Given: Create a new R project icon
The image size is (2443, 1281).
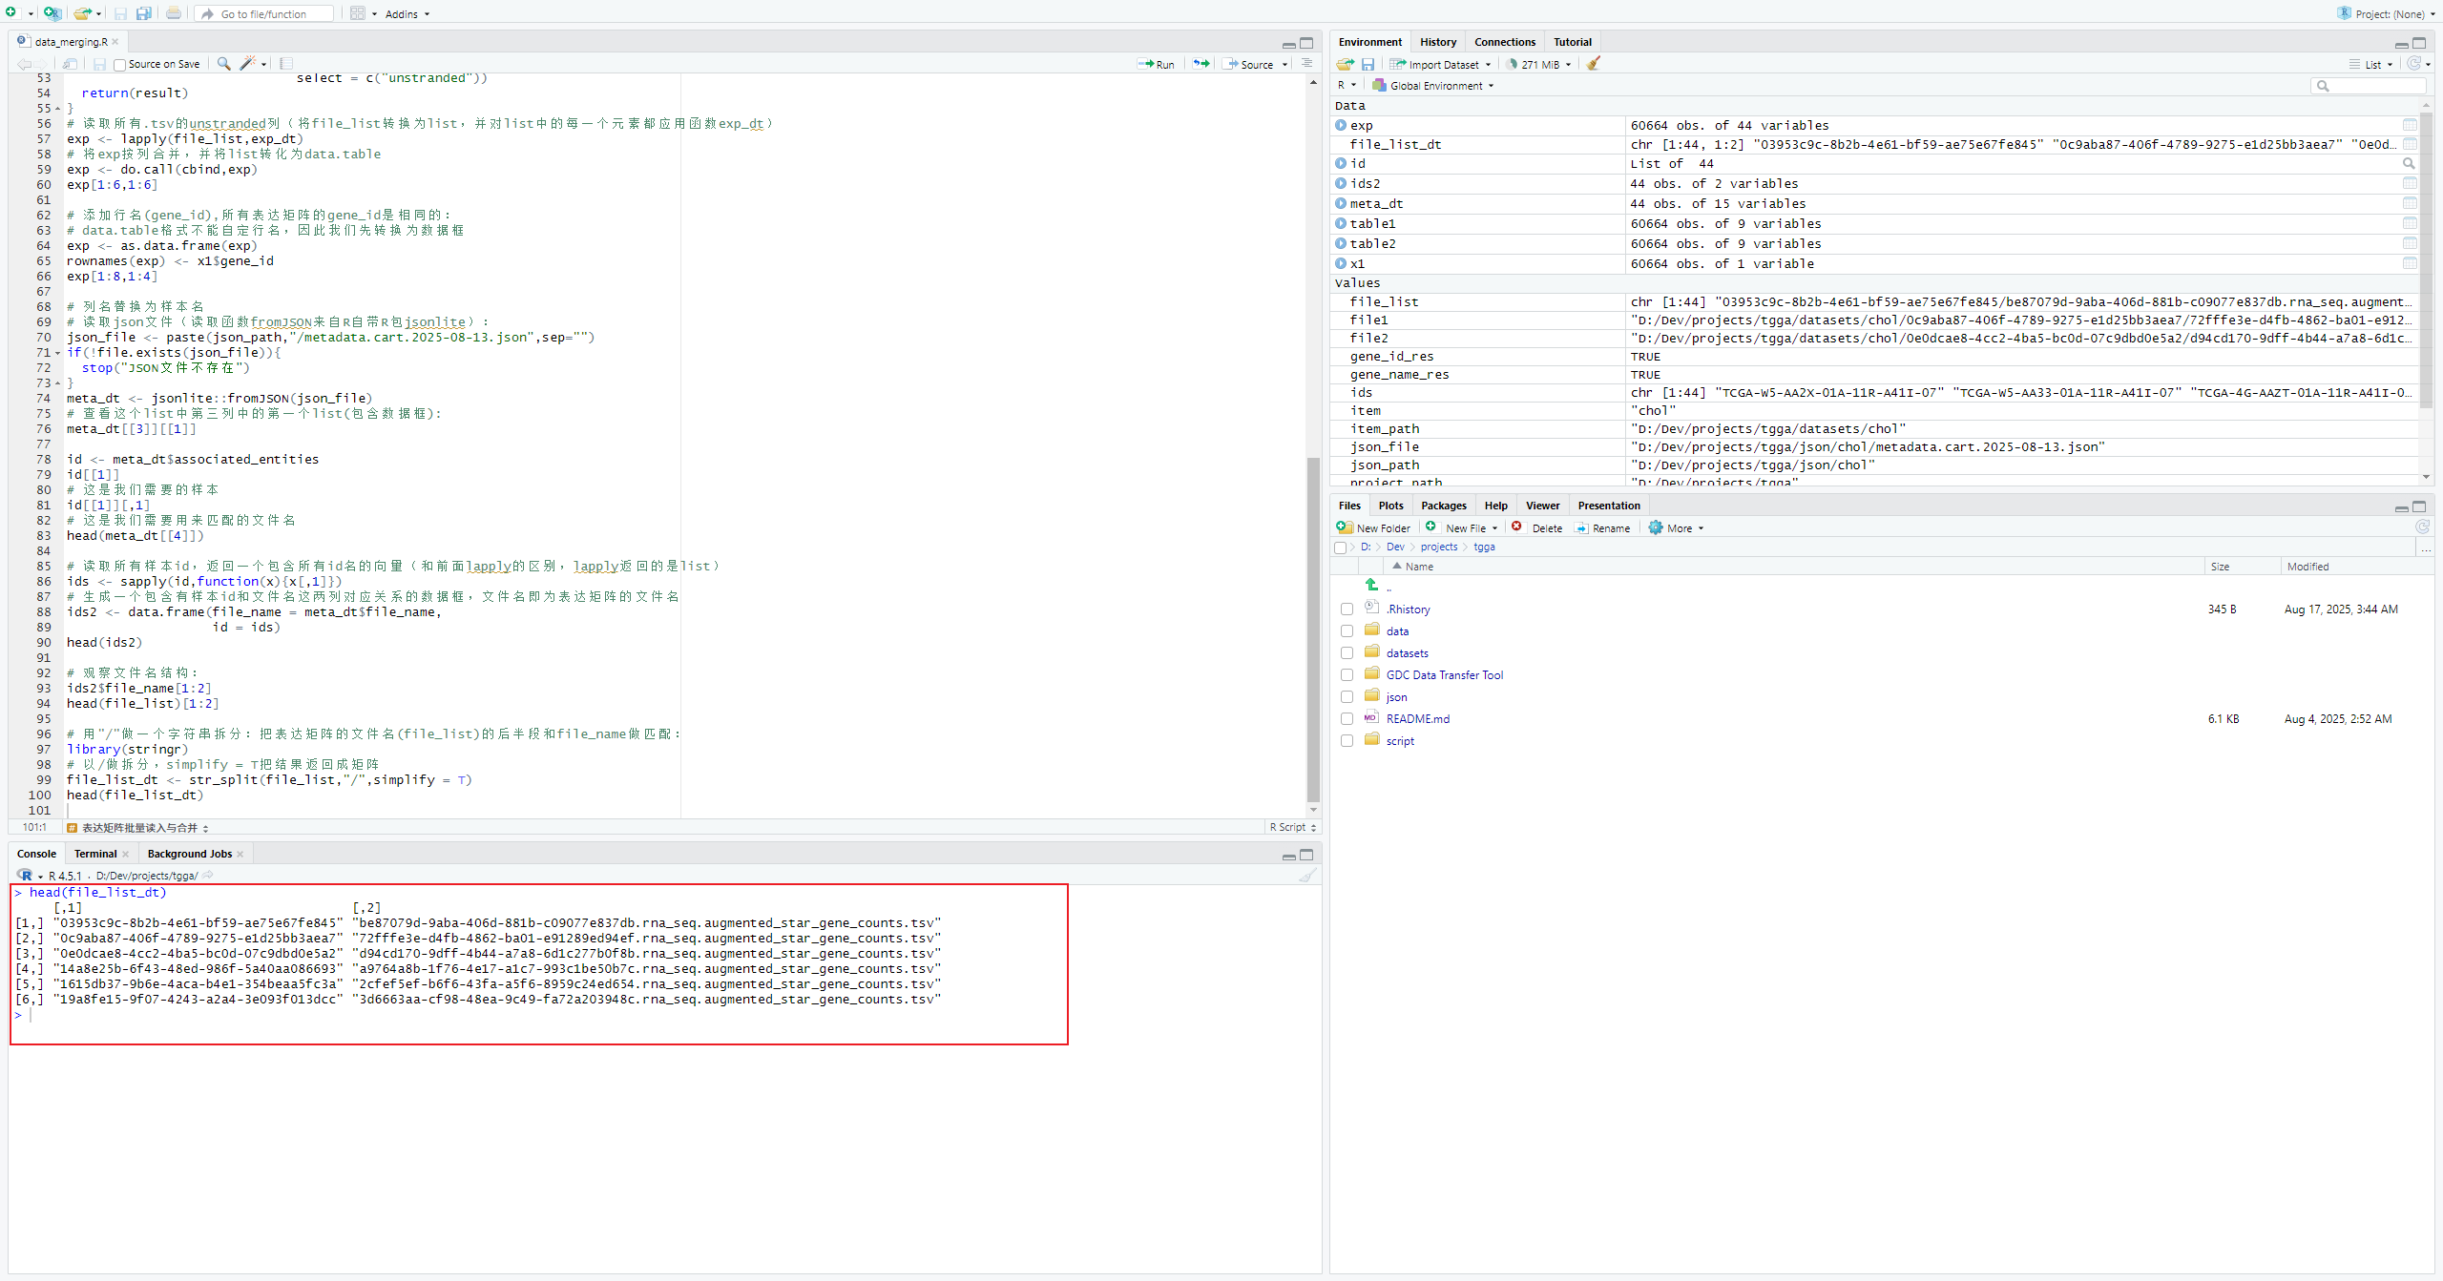Looking at the screenshot, I should click(52, 12).
